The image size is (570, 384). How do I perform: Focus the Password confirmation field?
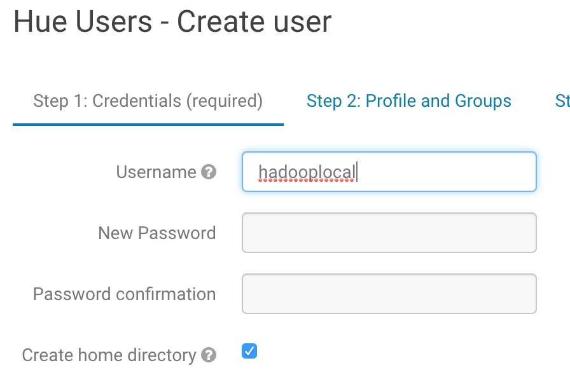click(x=389, y=294)
